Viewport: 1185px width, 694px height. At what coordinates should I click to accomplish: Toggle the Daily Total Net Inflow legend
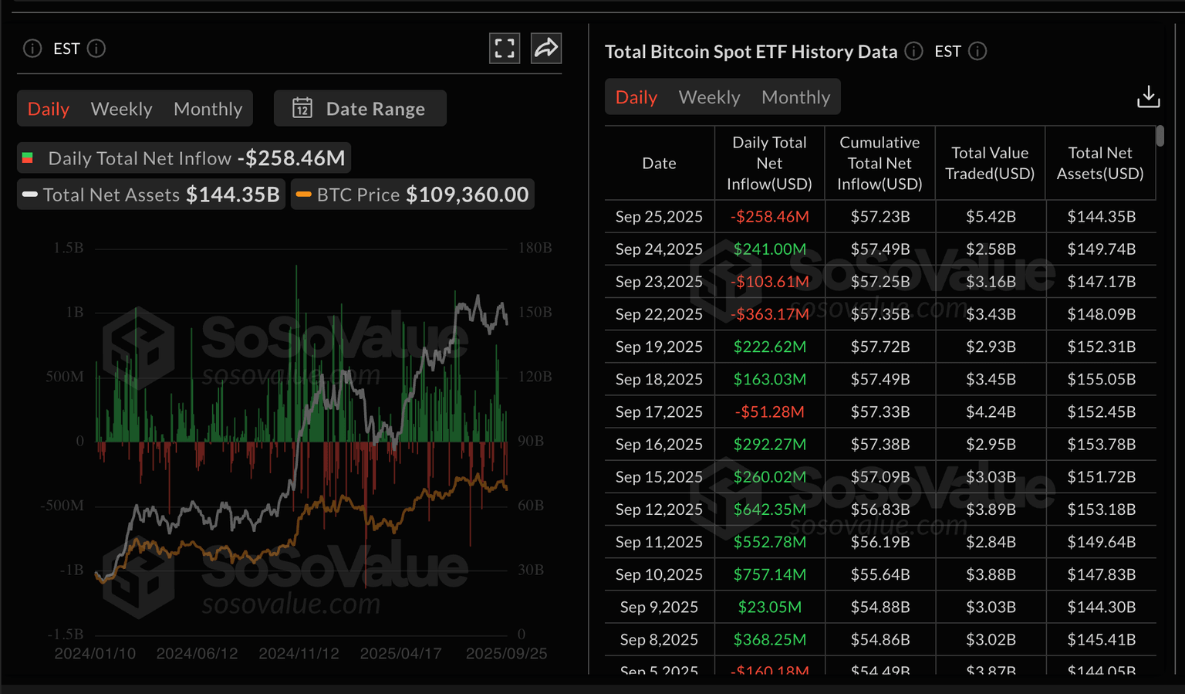click(184, 158)
